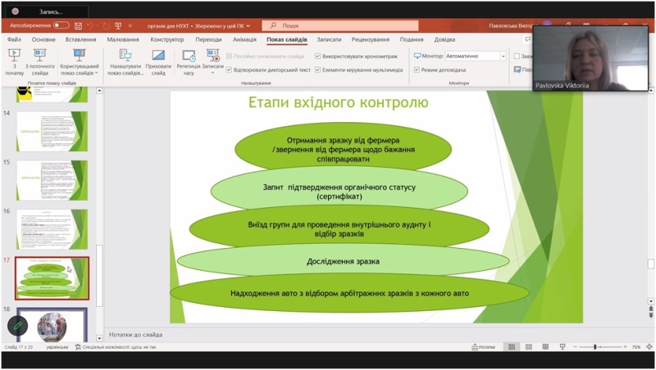Screen dimensions: 656x370
Task: Click the zoom slider handle
Action: coord(595,347)
